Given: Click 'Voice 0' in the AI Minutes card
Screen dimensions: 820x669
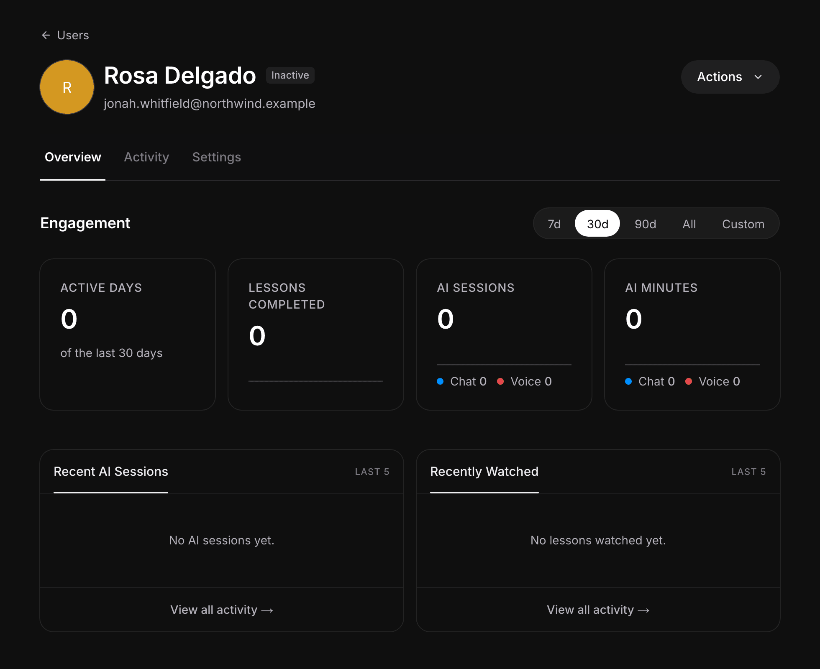Looking at the screenshot, I should (719, 381).
